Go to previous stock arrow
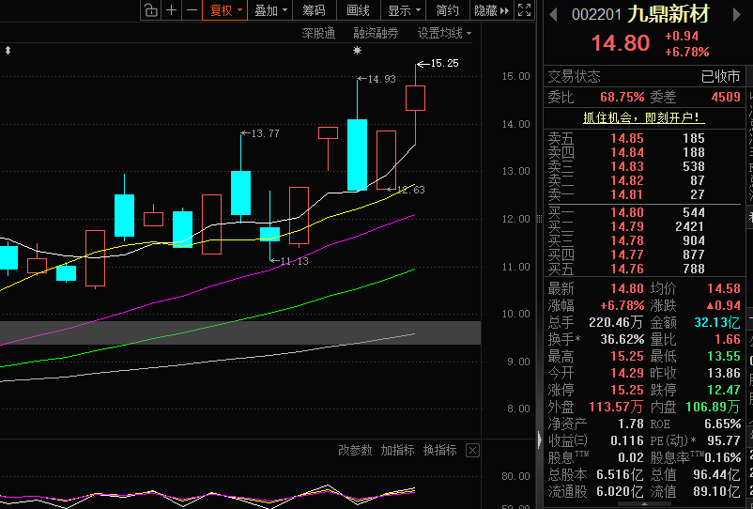 pyautogui.click(x=553, y=15)
